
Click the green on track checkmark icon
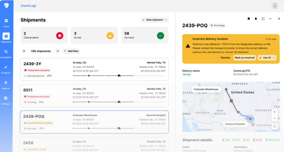[x=160, y=36]
